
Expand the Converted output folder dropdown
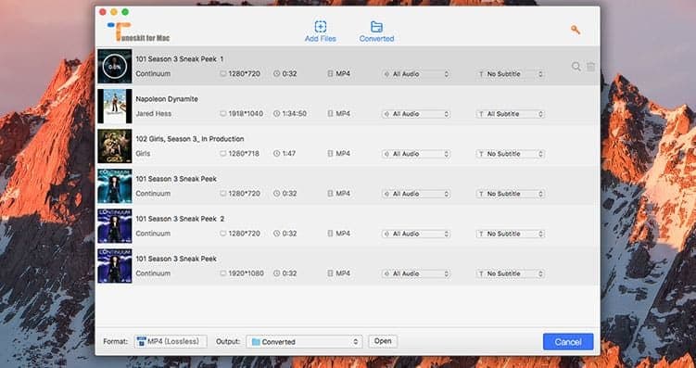pyautogui.click(x=305, y=342)
